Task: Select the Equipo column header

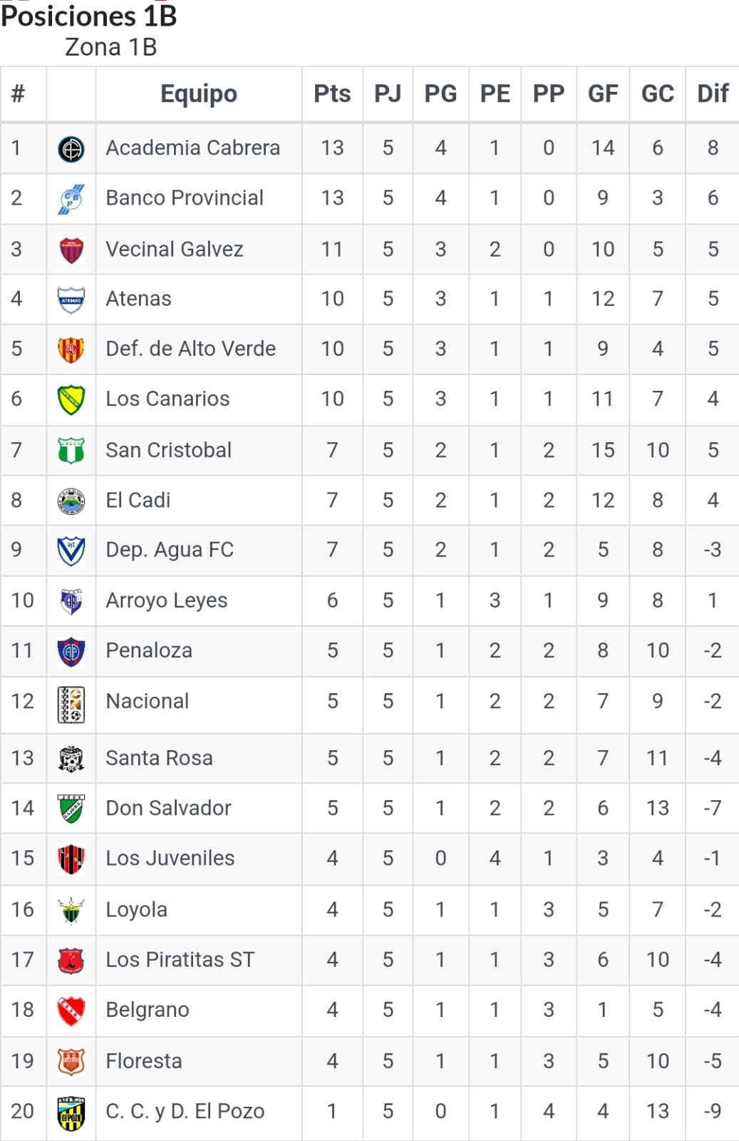Action: point(199,93)
